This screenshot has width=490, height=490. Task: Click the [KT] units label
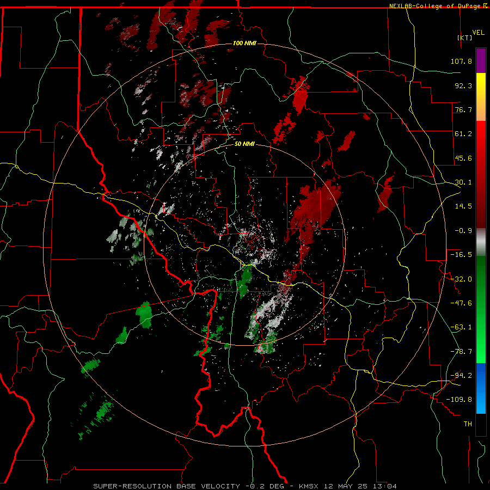[464, 38]
